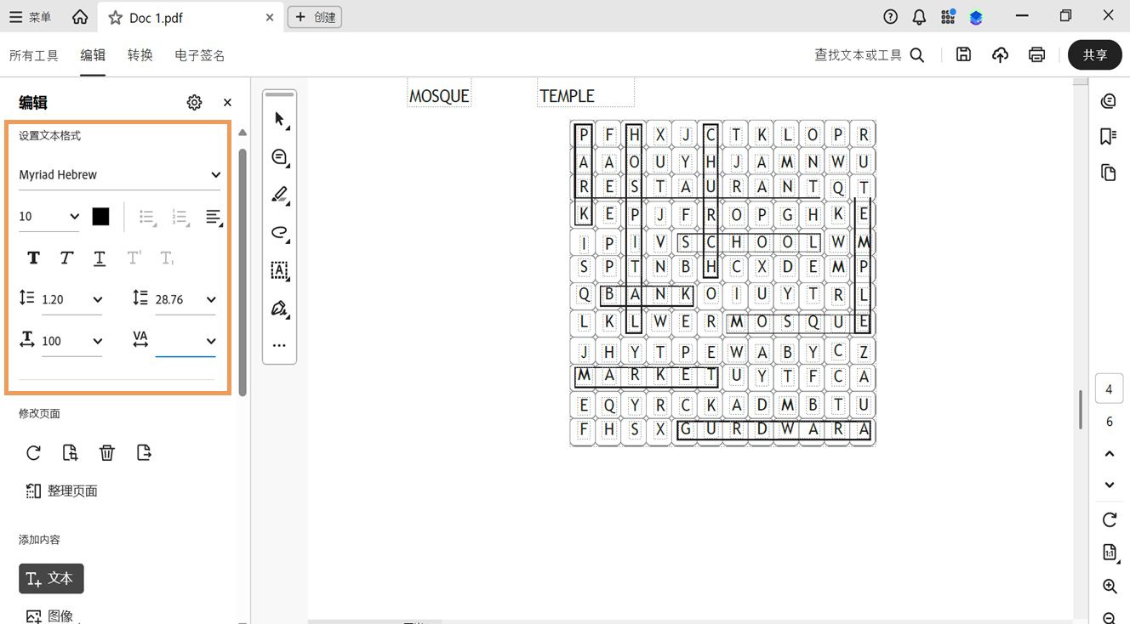Select the text box tool

[279, 270]
